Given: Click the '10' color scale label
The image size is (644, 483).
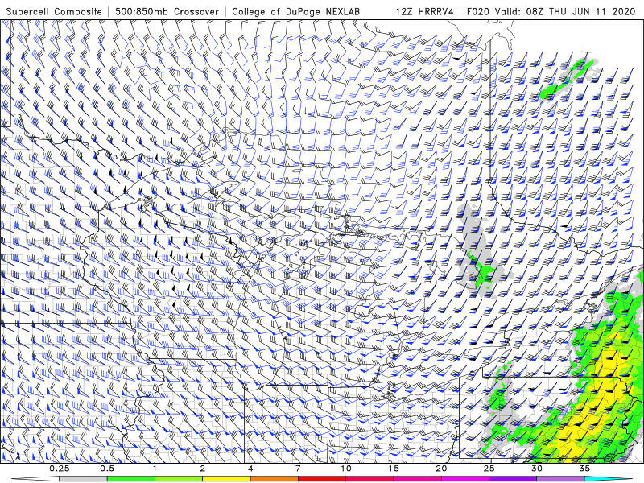Looking at the screenshot, I should coord(346,469).
